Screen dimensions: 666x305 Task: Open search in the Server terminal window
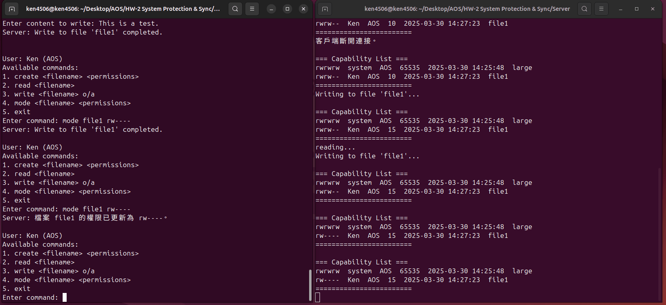pyautogui.click(x=585, y=9)
